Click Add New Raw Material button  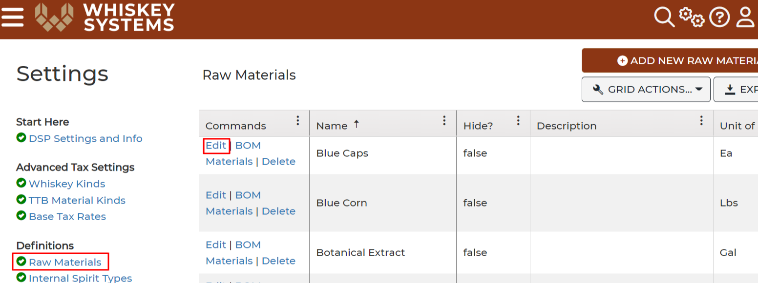(x=670, y=60)
